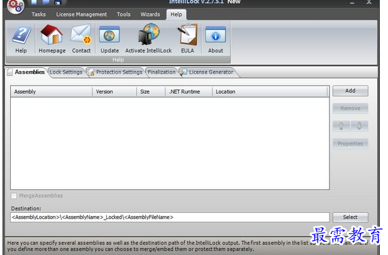Go to the Lock Settings tab
The height and width of the screenshot is (255, 388).
tap(66, 72)
